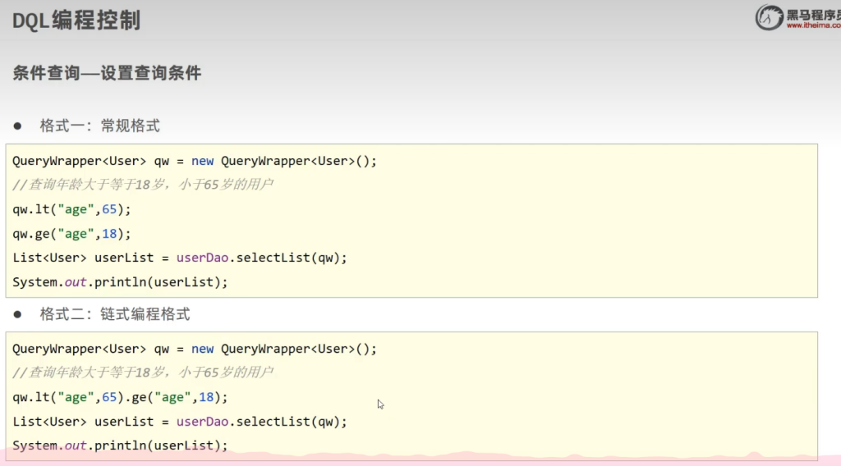841x466 pixels.
Task: Click the bullet point before 格式二
Action: pos(17,314)
